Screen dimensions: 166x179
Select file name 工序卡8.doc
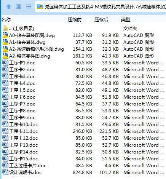pyautogui.click(x=22, y=111)
